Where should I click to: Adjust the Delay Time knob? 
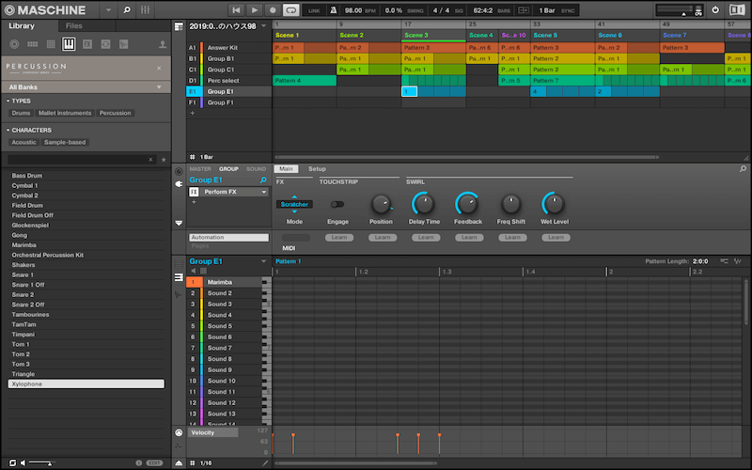click(x=424, y=204)
